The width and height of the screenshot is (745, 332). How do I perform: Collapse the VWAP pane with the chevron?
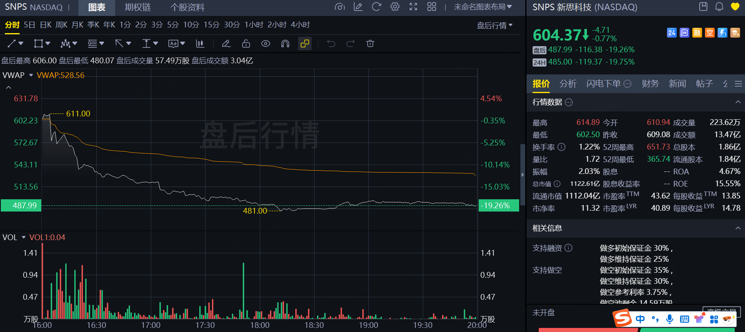coord(9,87)
